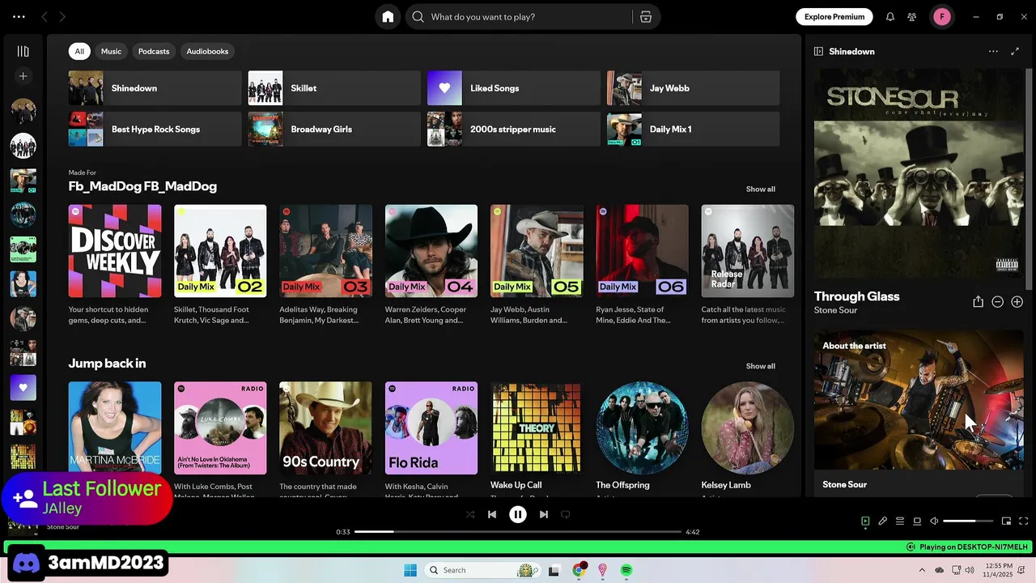Open Chrome from the taskbar
This screenshot has height=583, width=1036.
[578, 570]
